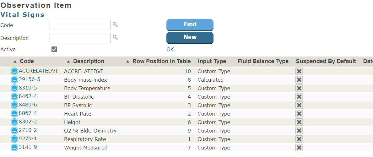Click the lookup magnifier beside Code field
The width and height of the screenshot is (373, 157).
coord(115,24)
